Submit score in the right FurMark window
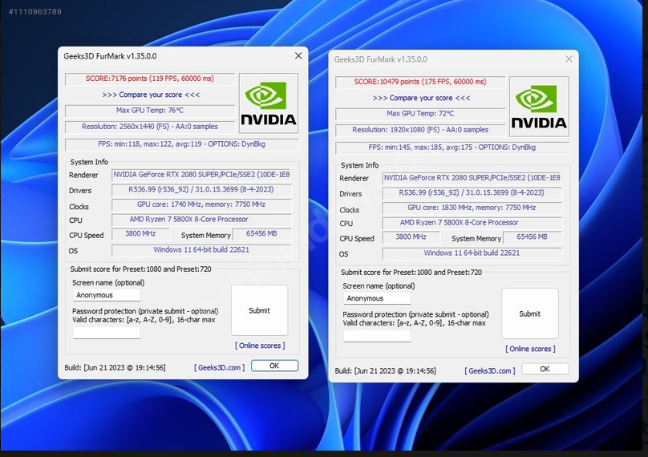This screenshot has height=457, width=648. point(530,313)
